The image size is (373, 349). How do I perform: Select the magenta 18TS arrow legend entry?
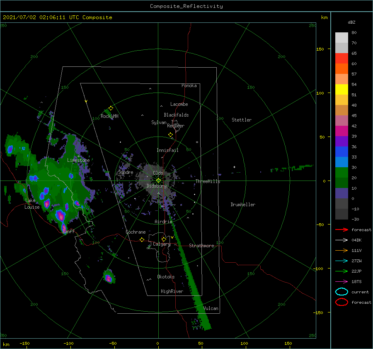[x=342, y=282]
